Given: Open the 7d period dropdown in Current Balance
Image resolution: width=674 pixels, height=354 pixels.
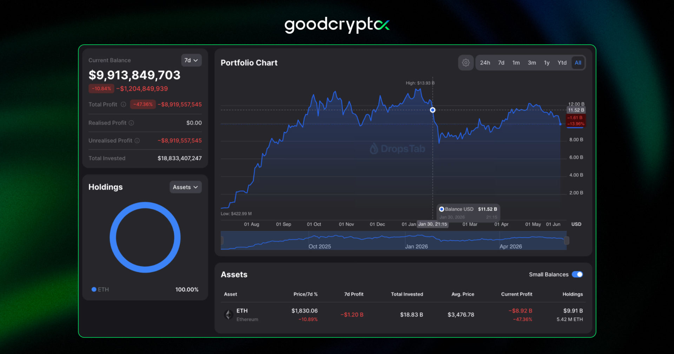Looking at the screenshot, I should (x=191, y=60).
